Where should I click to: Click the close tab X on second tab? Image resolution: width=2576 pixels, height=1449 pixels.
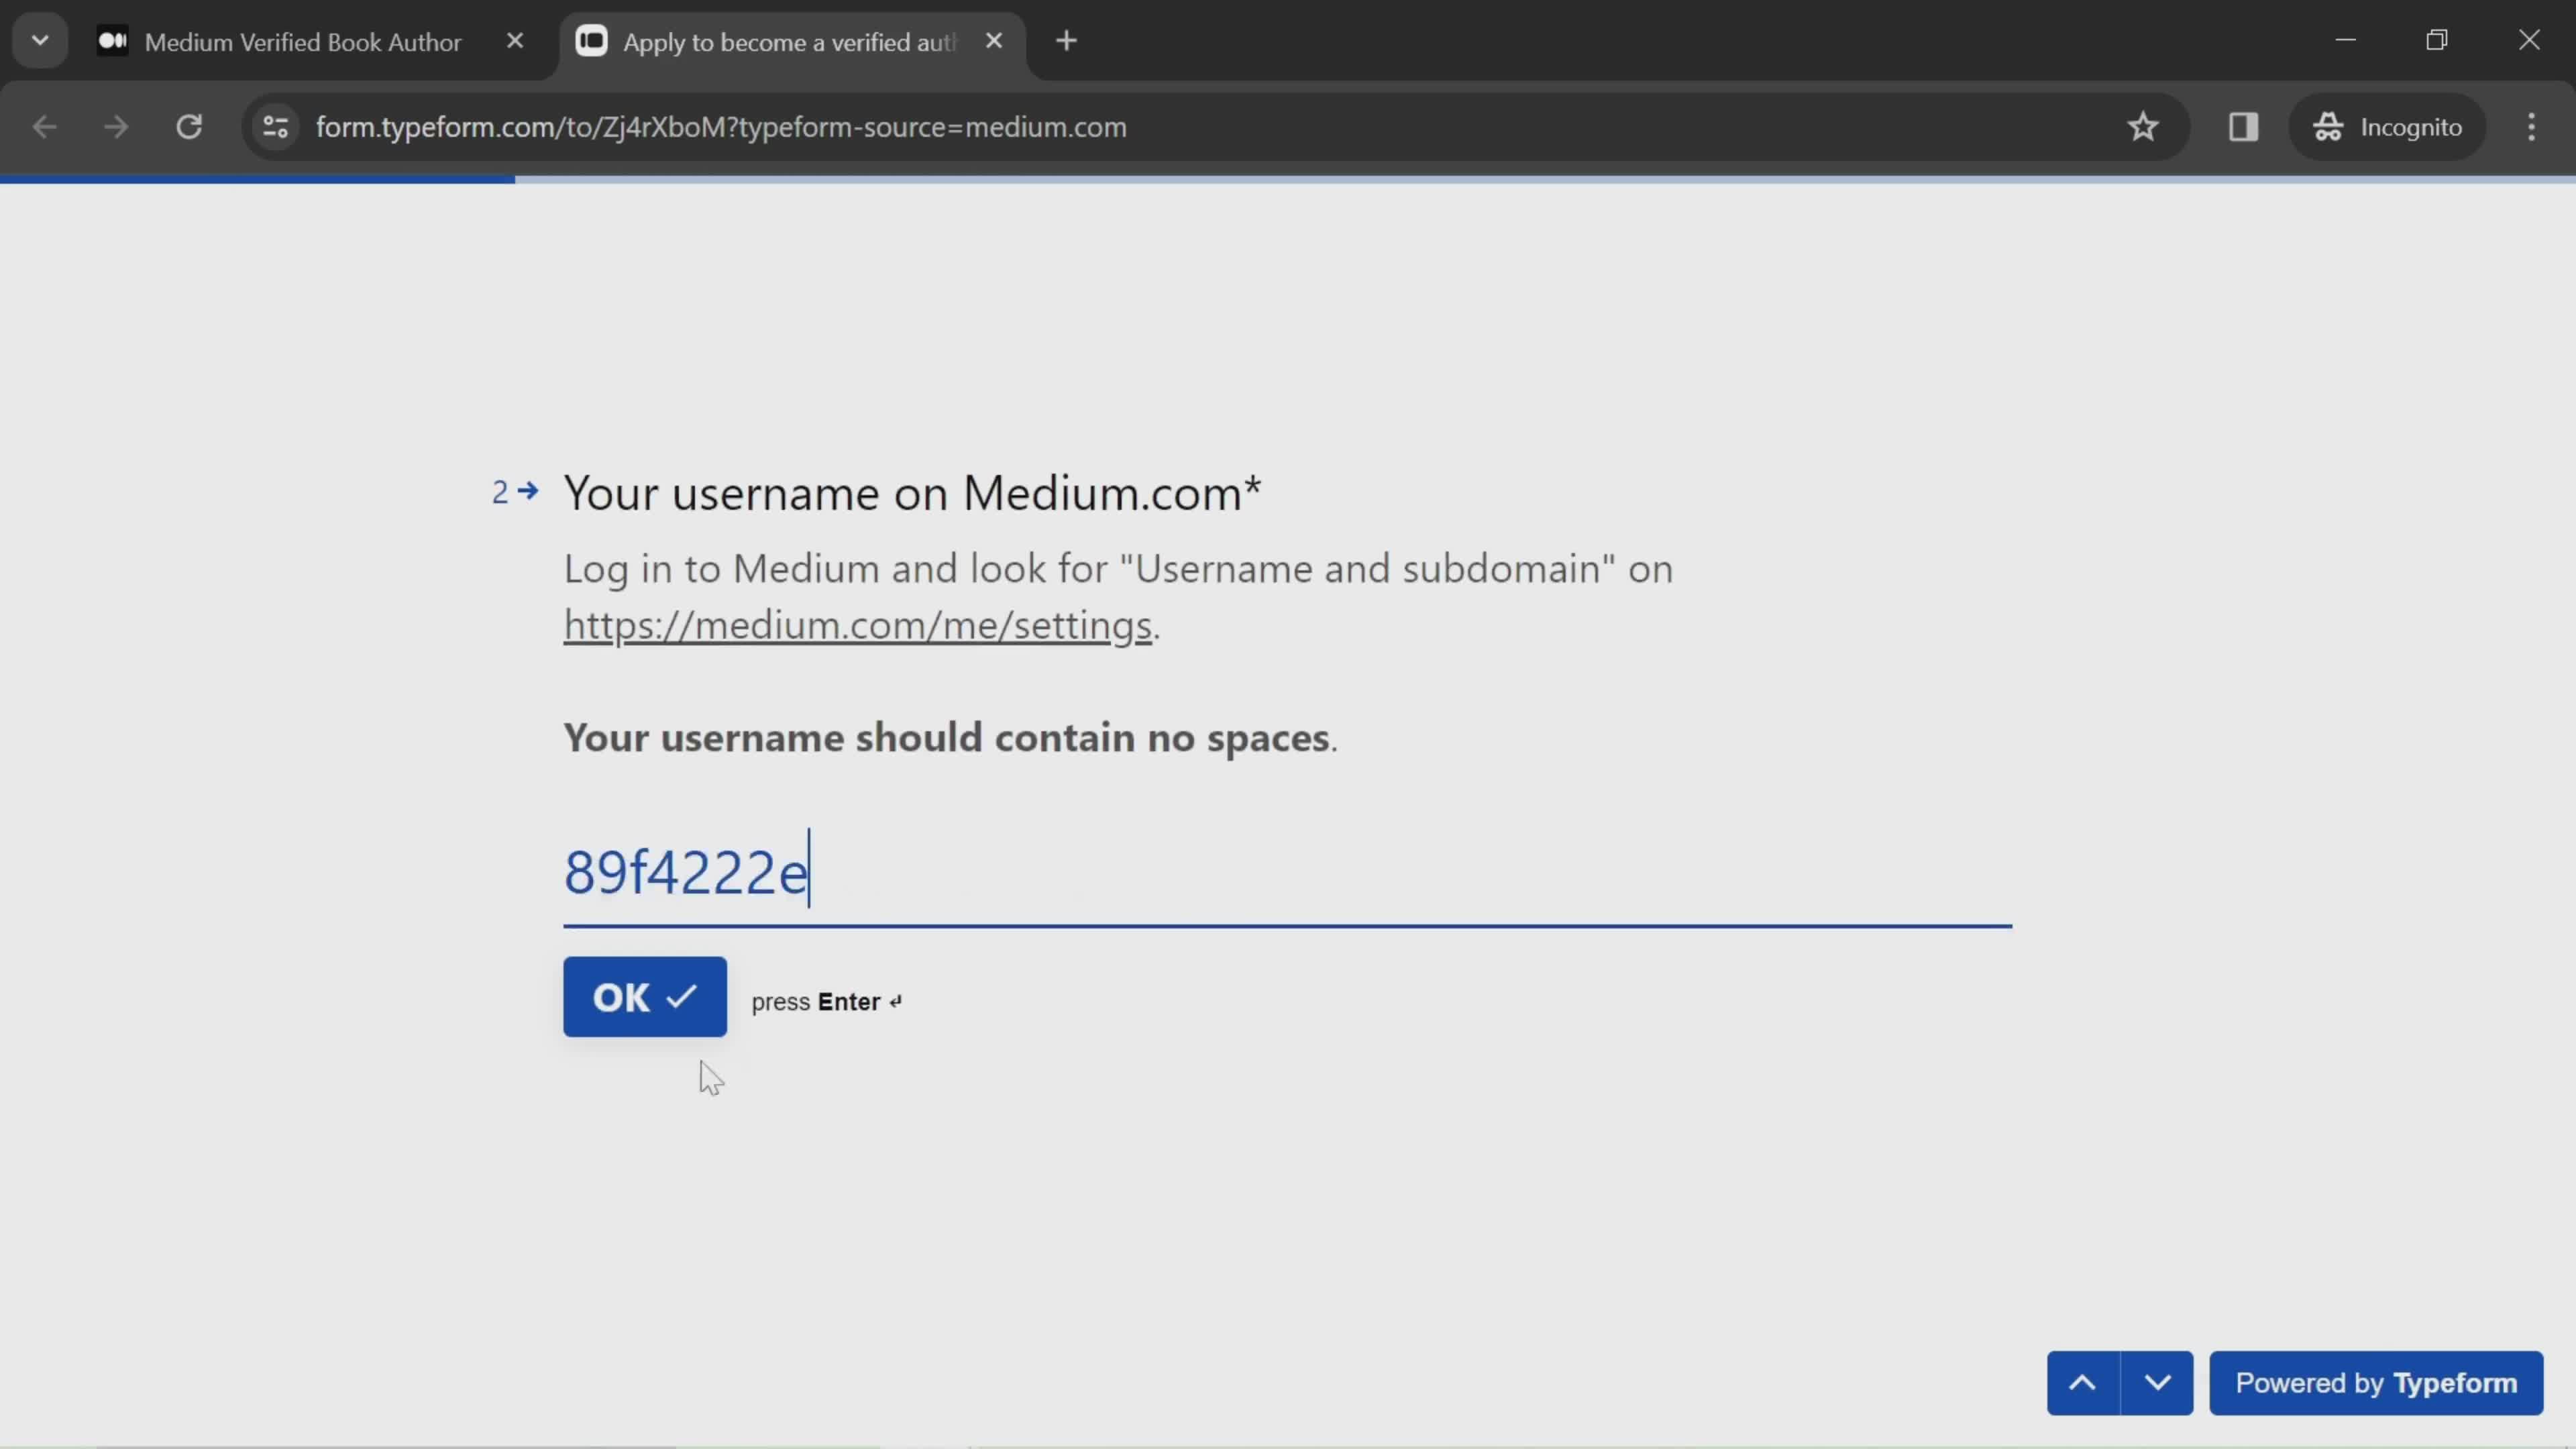pos(994,41)
